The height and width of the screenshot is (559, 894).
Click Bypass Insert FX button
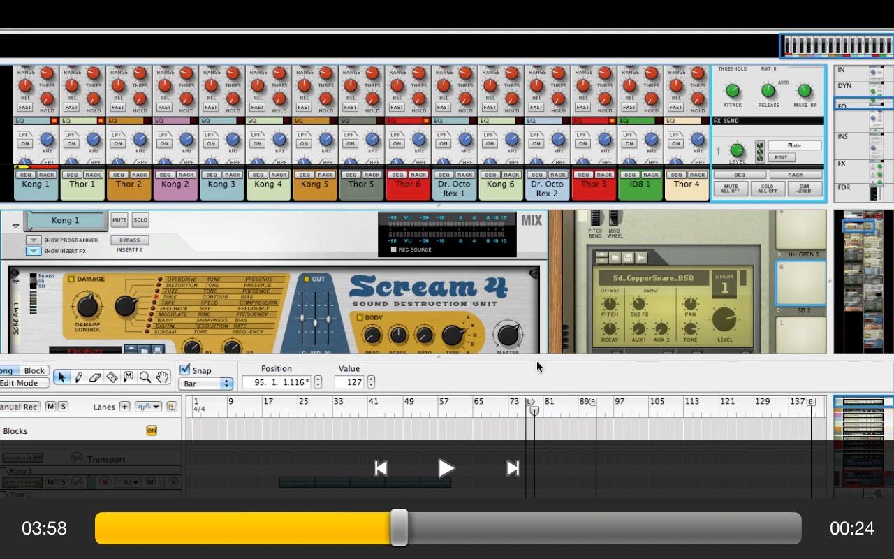click(x=130, y=240)
